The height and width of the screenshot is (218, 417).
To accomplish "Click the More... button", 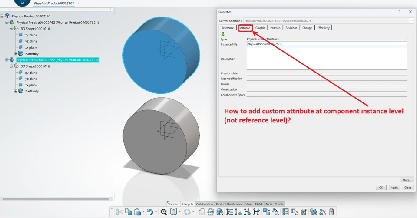I will pos(407,180).
